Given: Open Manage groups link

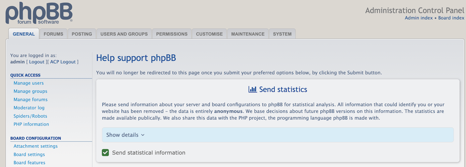Looking at the screenshot, I should [30, 91].
